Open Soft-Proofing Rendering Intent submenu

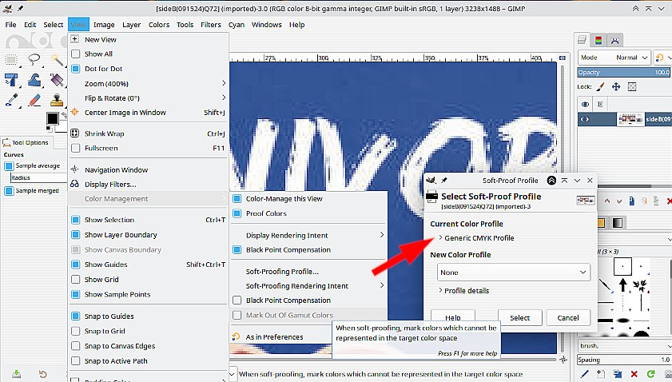308,286
